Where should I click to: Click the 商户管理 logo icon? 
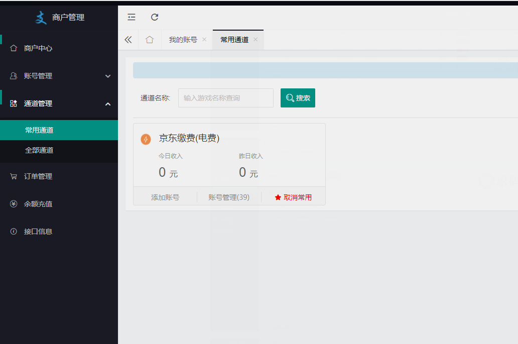(x=41, y=18)
